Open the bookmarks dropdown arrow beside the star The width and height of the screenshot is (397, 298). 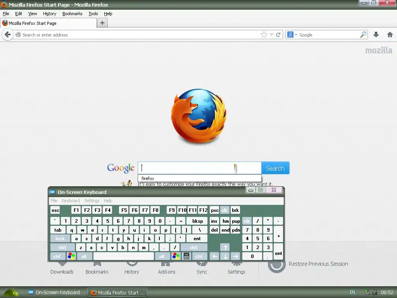click(x=271, y=35)
